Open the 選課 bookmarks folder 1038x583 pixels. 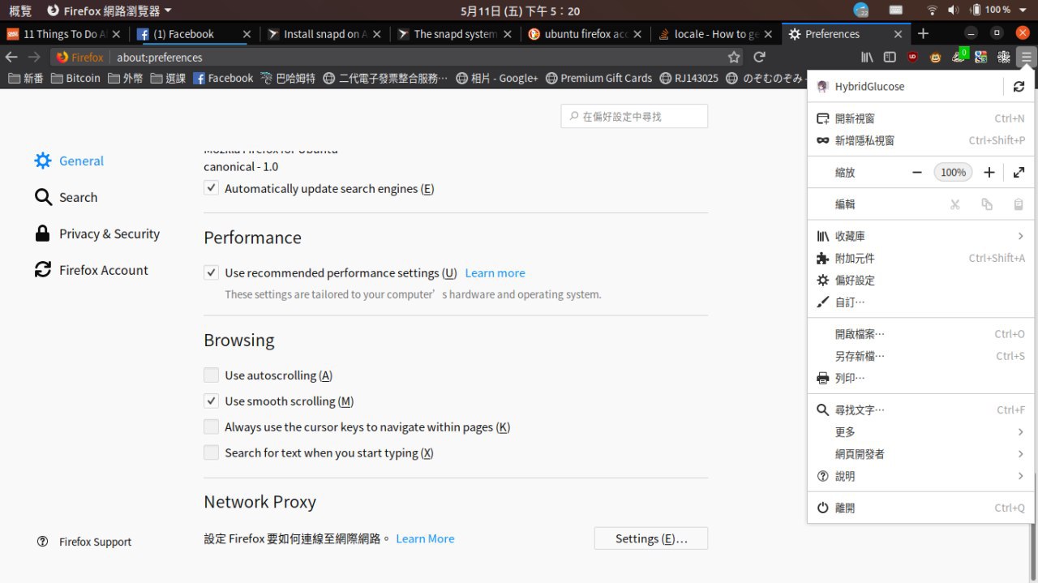[x=167, y=78]
